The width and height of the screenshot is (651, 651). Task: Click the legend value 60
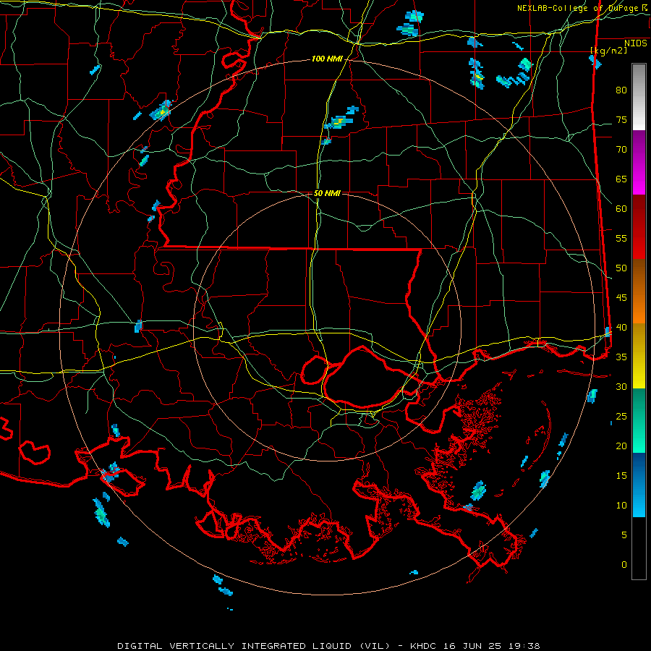click(621, 209)
